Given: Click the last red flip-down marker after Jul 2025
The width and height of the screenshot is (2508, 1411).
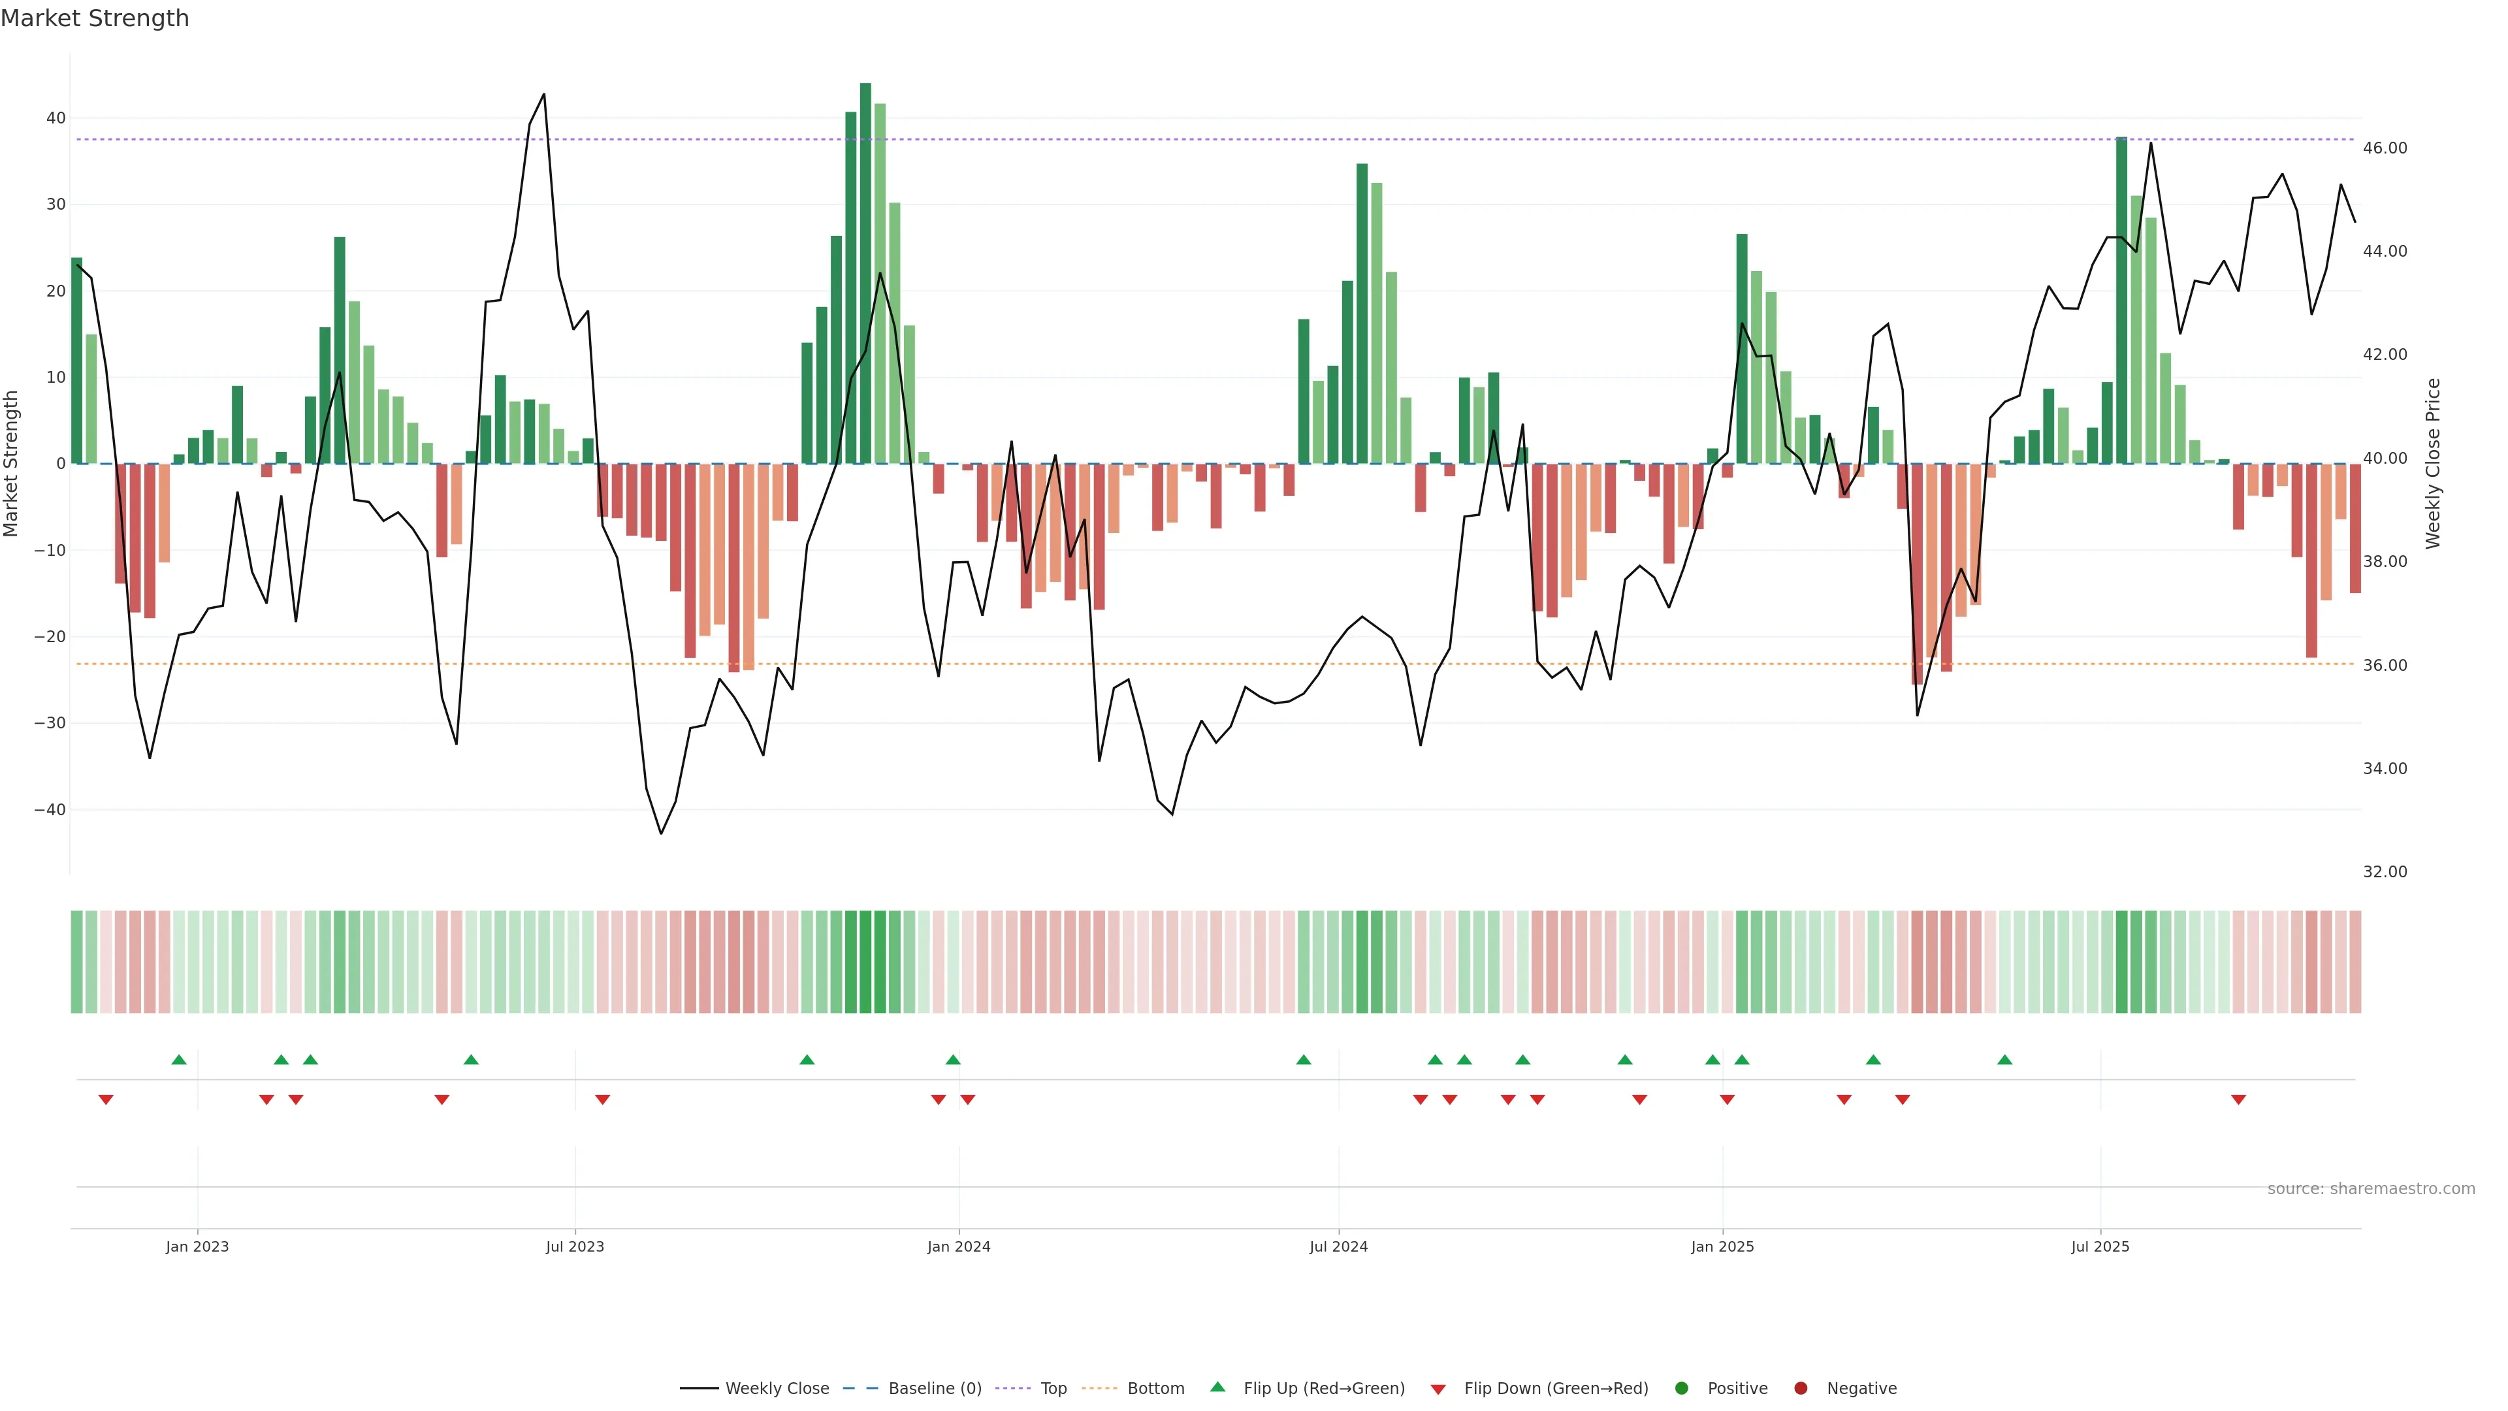Looking at the screenshot, I should coord(2238,1099).
